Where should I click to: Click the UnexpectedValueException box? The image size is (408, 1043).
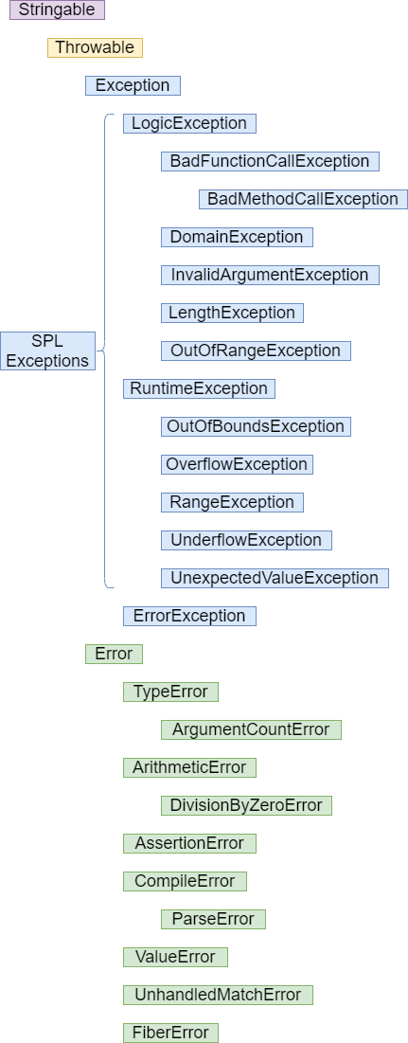275,578
